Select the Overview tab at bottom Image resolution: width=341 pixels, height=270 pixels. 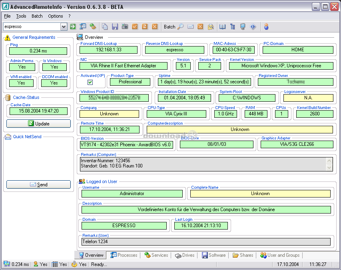91,255
